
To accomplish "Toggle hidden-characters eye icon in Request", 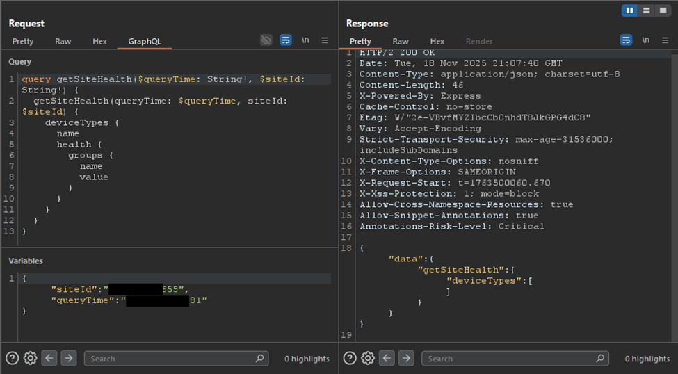I will pos(266,40).
